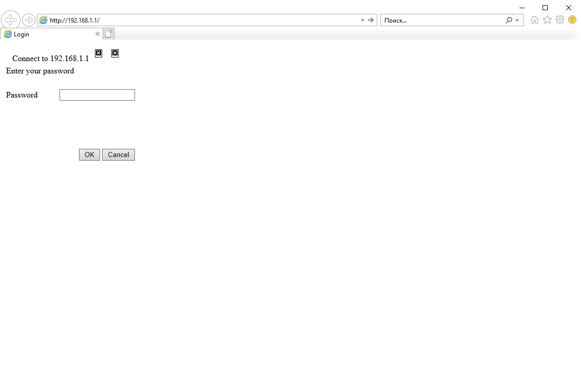581x367 pixels.
Task: Open a new tab
Action: tap(108, 34)
